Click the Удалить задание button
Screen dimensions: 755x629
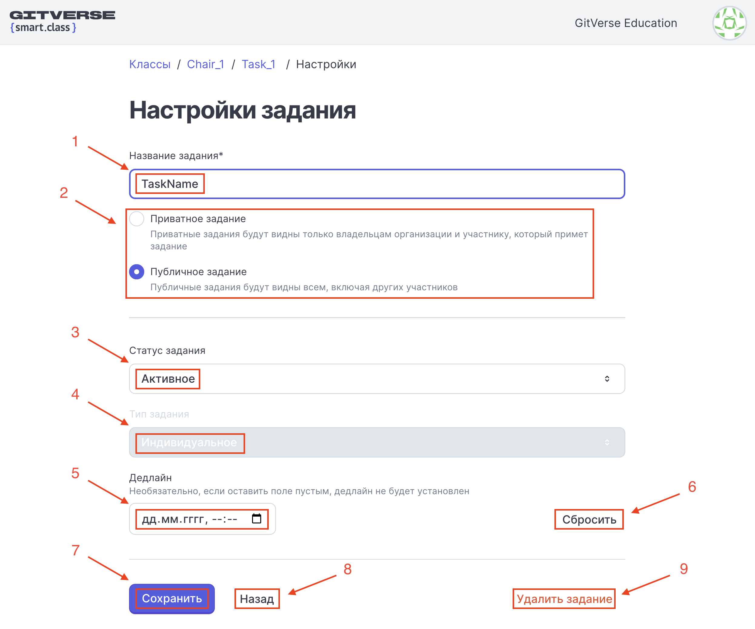pos(564,599)
